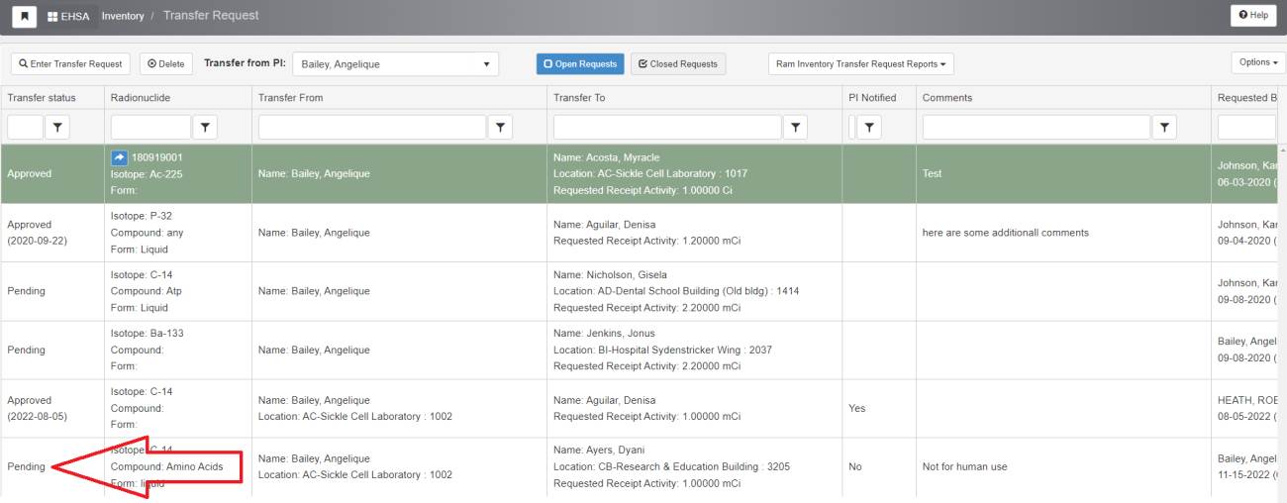The width and height of the screenshot is (1287, 503).
Task: Open the Transfer from PI dropdown
Action: pos(395,64)
